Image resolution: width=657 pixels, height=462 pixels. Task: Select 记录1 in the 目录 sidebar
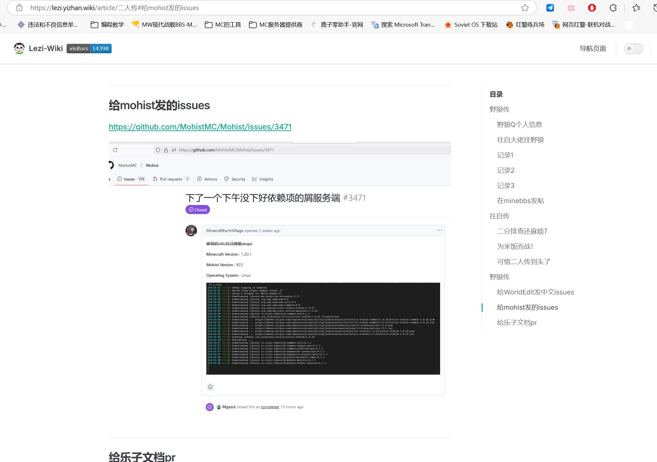(505, 155)
